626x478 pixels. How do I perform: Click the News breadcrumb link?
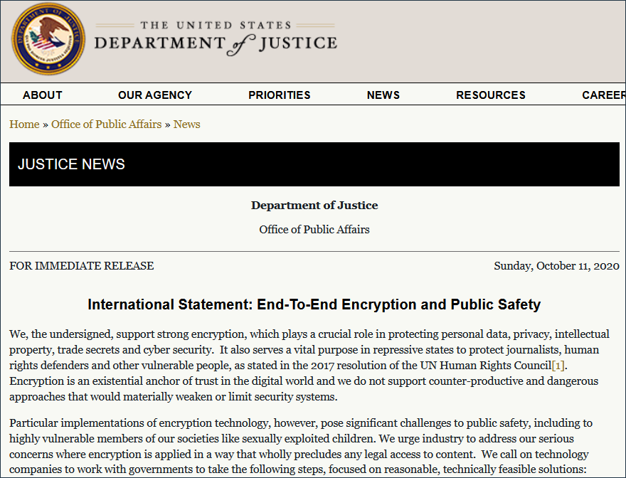[187, 124]
